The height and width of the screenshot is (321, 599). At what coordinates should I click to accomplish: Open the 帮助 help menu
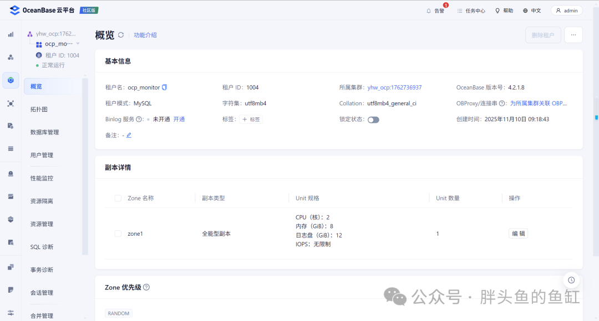point(504,11)
